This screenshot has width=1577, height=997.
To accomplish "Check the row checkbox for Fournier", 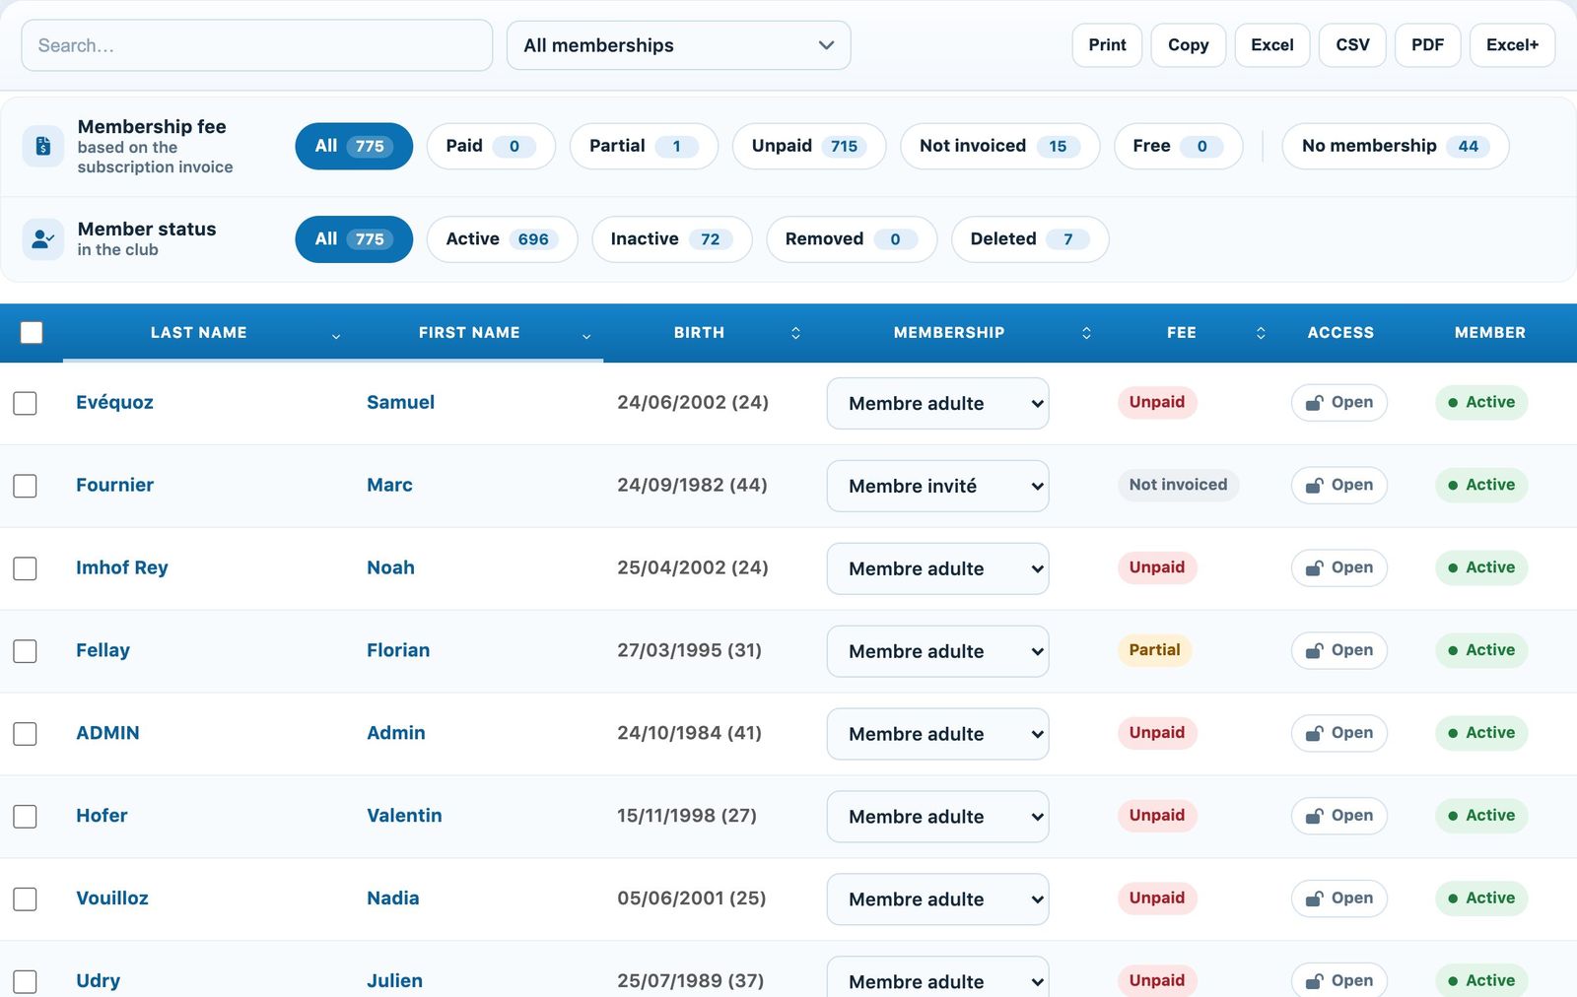I will click(26, 486).
